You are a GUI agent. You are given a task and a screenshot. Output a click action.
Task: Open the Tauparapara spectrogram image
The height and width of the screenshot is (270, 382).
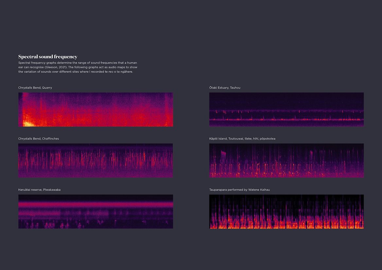click(x=286, y=211)
